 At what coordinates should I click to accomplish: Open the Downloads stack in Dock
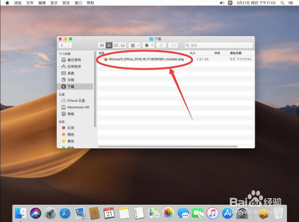[x=264, y=213]
